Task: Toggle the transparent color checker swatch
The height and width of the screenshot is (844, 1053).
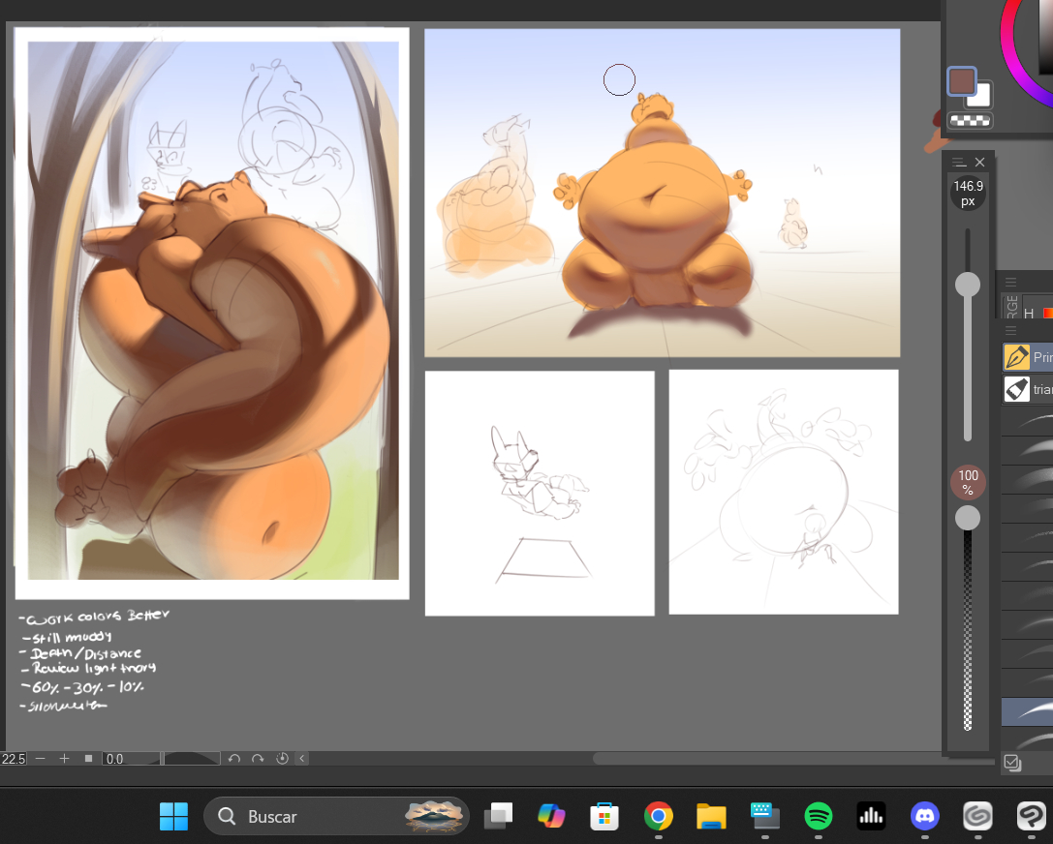Action: pos(970,121)
